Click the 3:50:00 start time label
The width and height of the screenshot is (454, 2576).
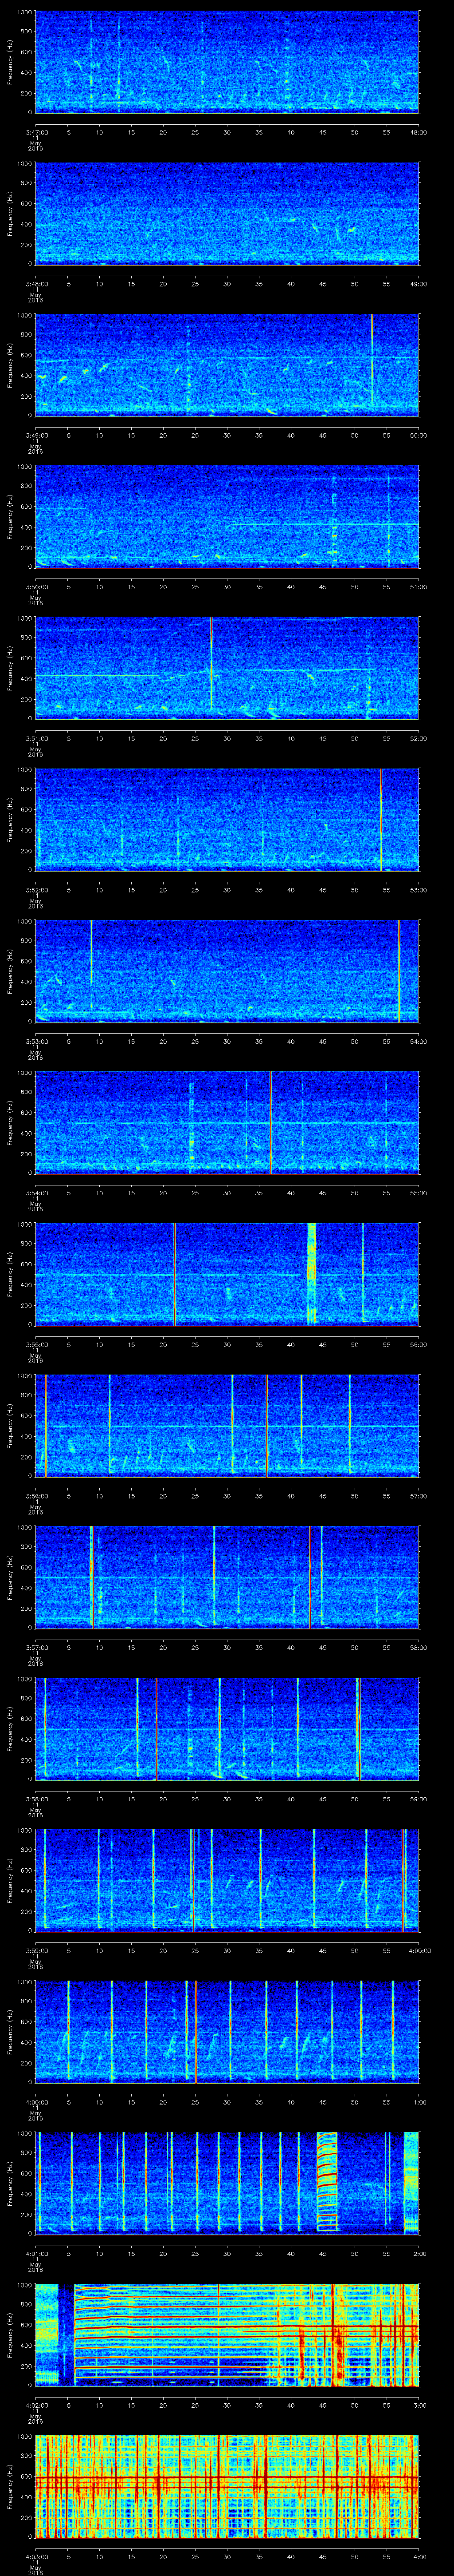pyautogui.click(x=36, y=587)
